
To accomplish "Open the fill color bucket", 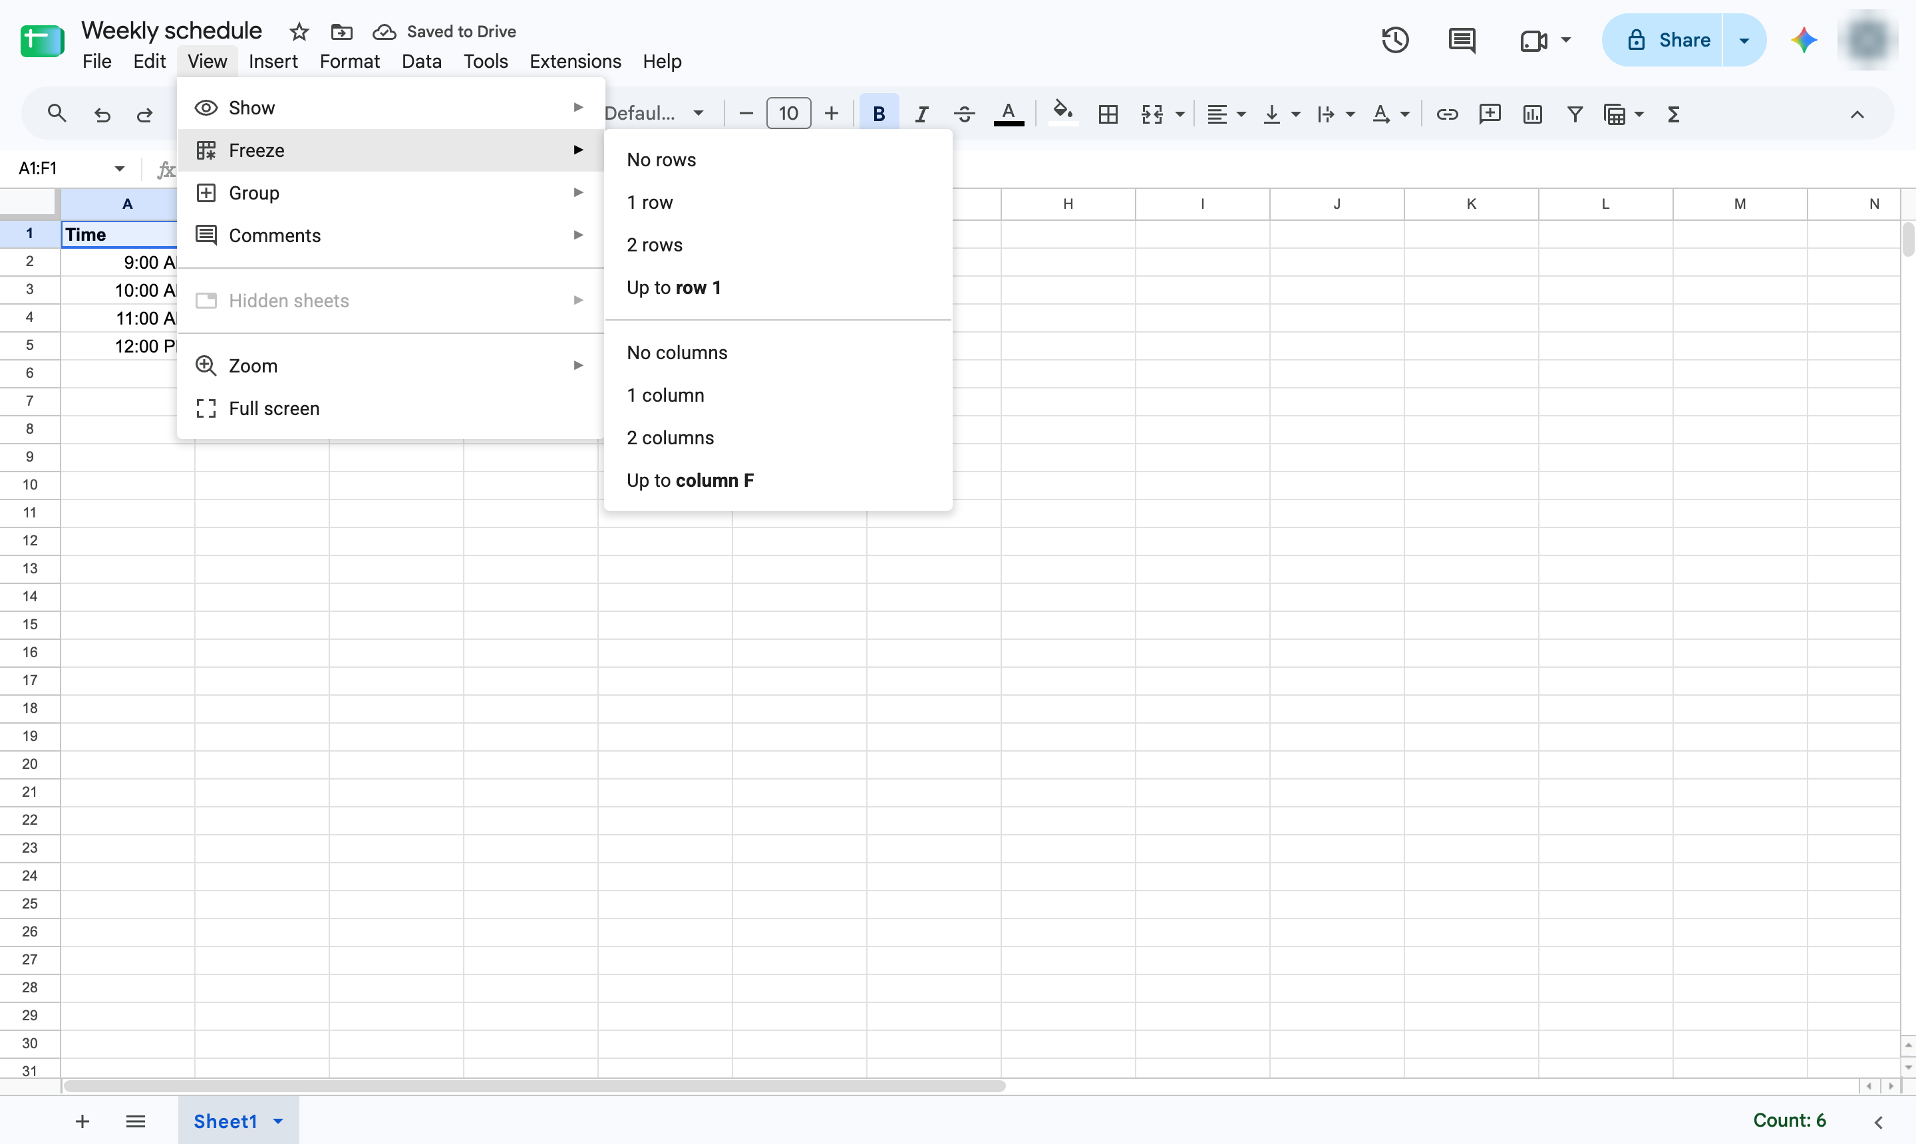I will [x=1063, y=112].
